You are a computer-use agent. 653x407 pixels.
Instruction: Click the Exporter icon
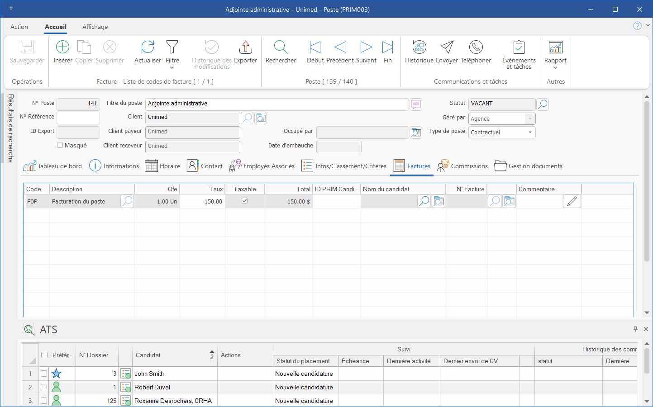[x=245, y=47]
